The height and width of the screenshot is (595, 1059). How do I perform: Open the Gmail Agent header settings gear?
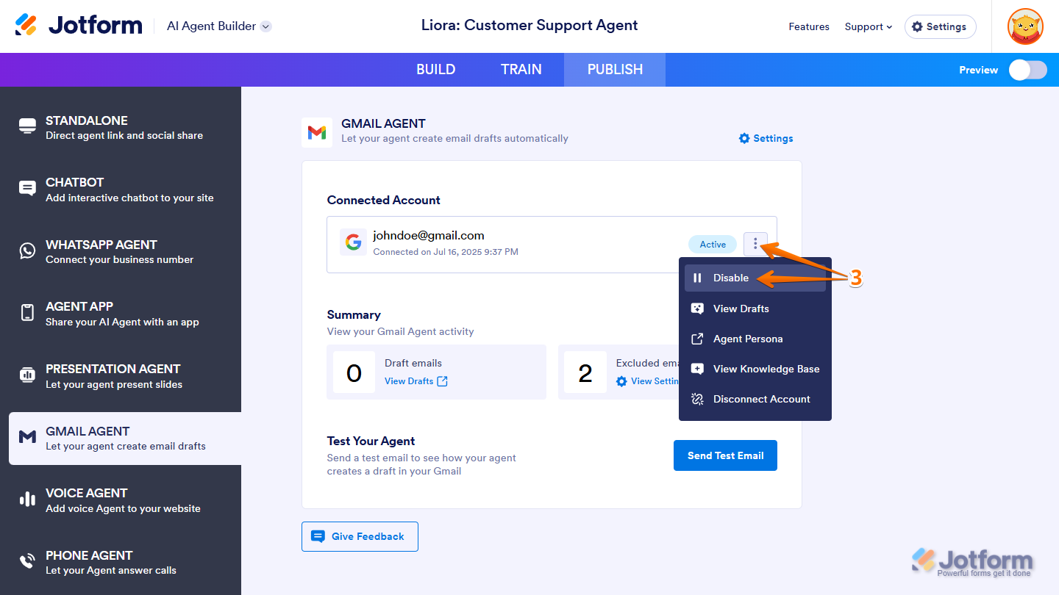point(744,138)
